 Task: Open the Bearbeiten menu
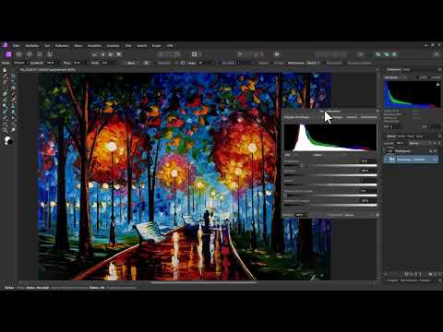click(x=32, y=46)
